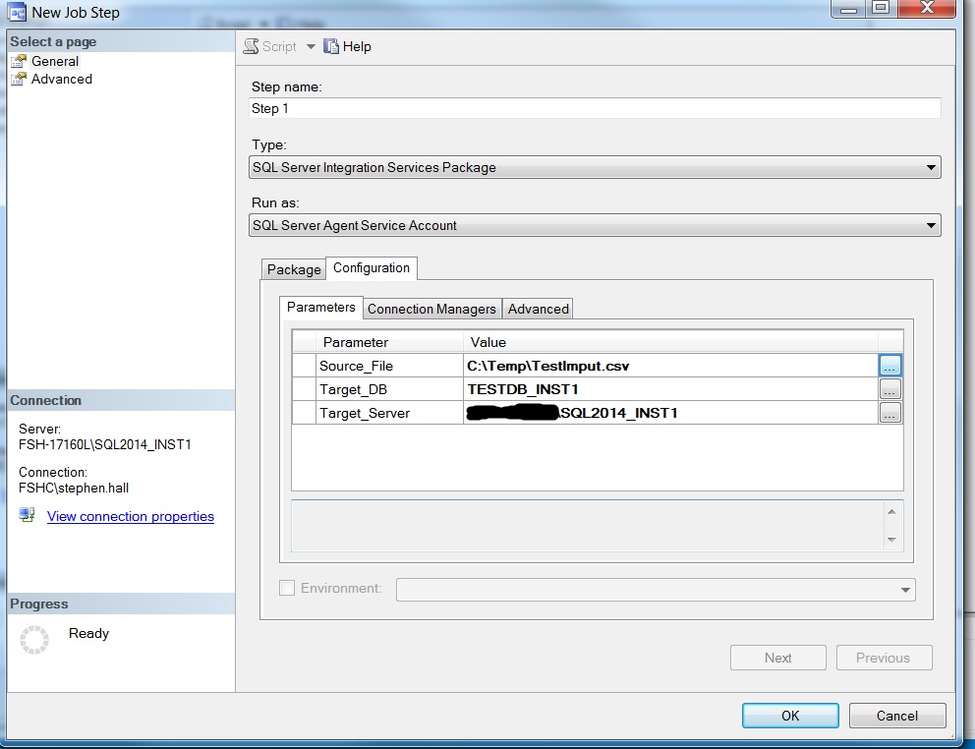Click the connection properties icon
Viewport: 975px width, 749px height.
coord(27,516)
